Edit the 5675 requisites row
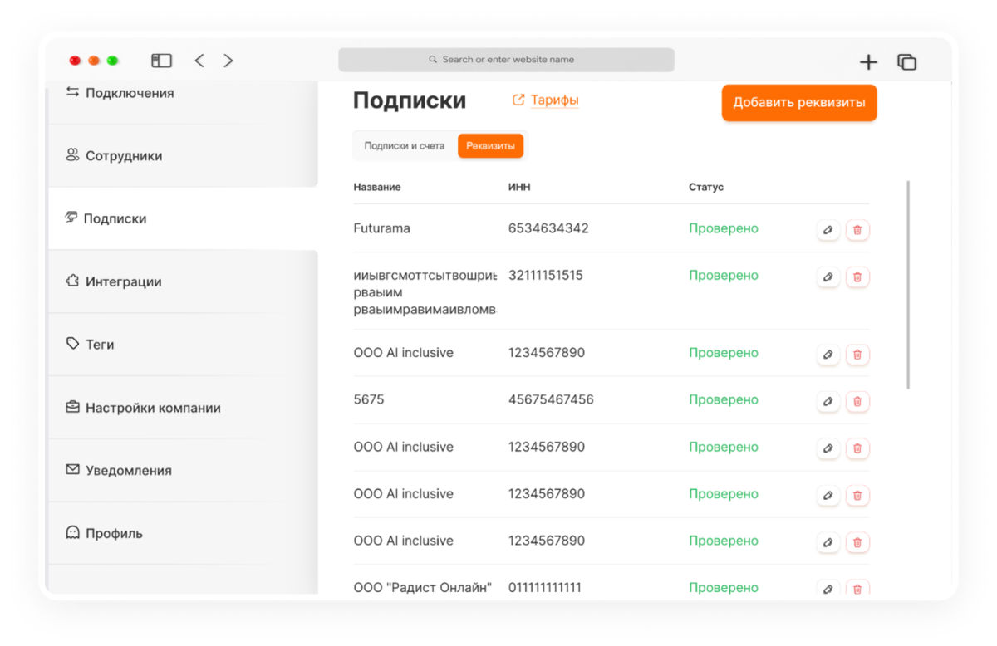 tap(828, 401)
